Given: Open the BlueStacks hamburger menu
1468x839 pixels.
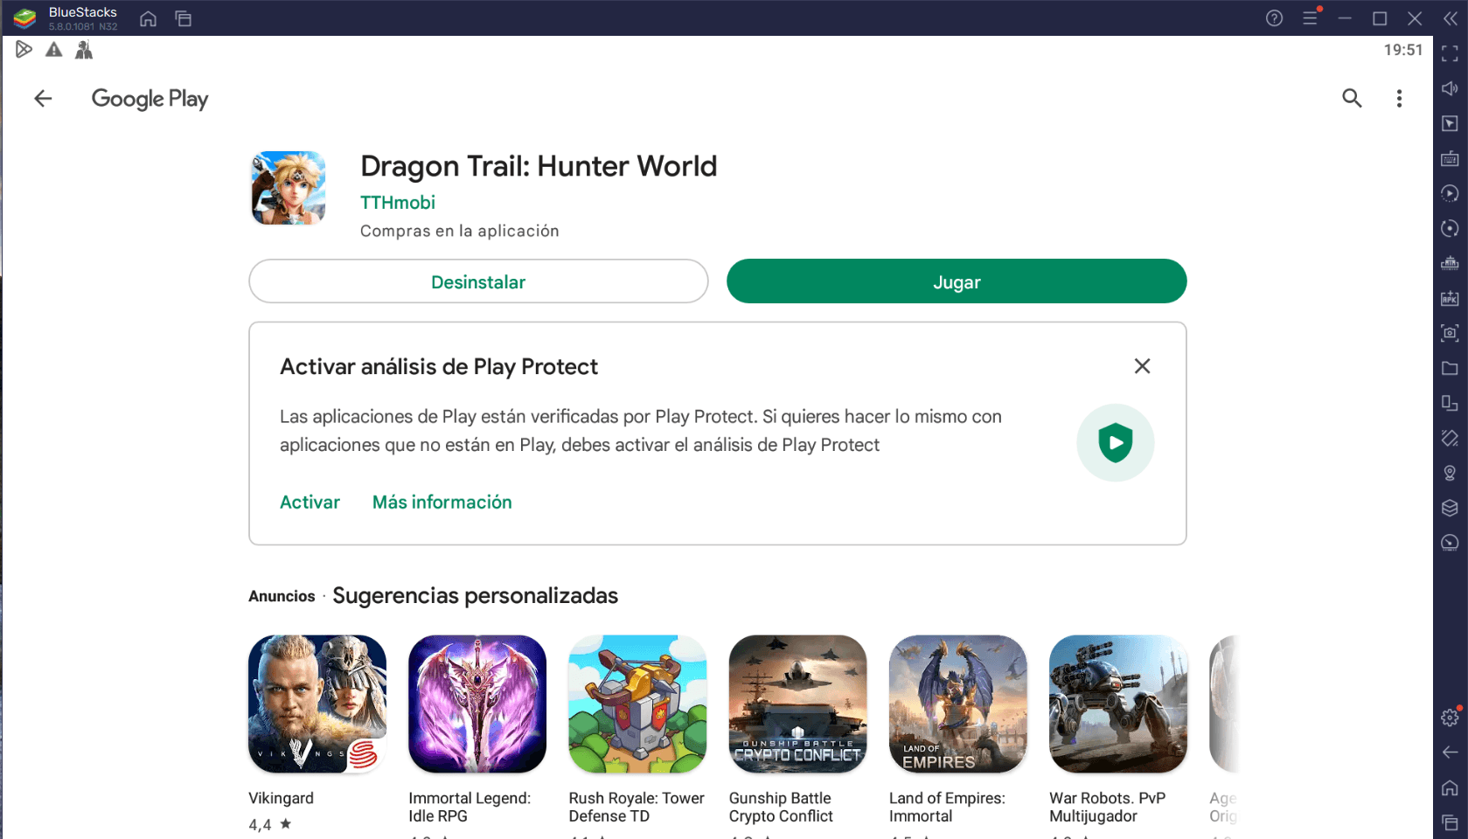Looking at the screenshot, I should pos(1310,18).
